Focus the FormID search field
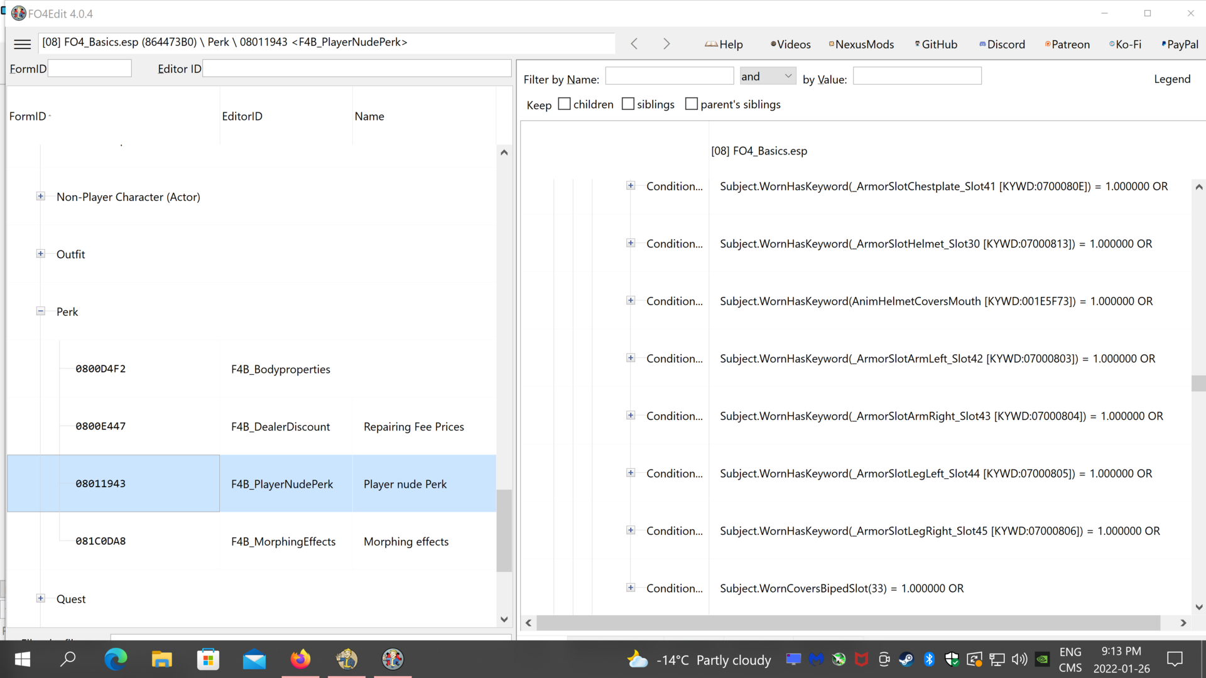The height and width of the screenshot is (678, 1206). pos(90,68)
